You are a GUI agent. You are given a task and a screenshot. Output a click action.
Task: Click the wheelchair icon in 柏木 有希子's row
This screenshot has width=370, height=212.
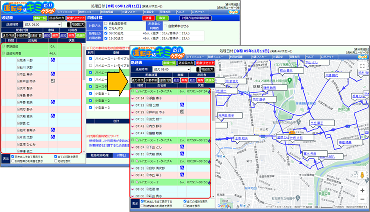(x=52, y=130)
